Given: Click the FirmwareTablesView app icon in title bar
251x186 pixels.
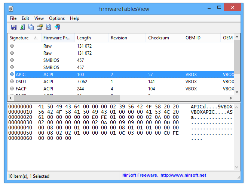Looking at the screenshot, I should click(x=11, y=9).
